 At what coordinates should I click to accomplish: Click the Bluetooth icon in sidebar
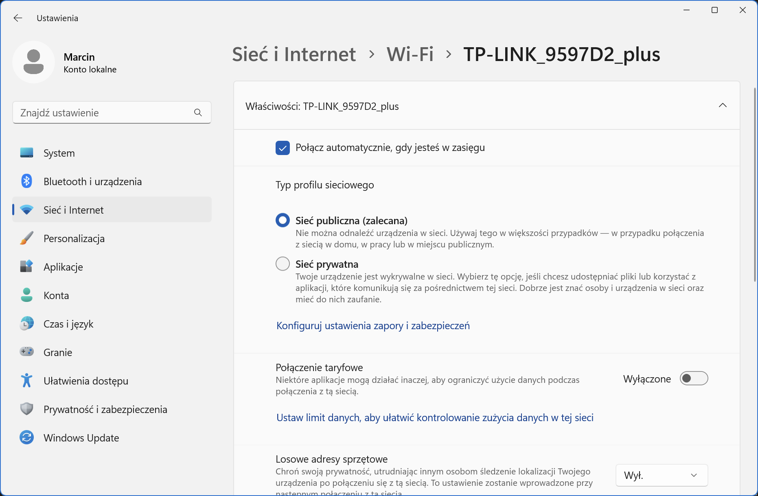coord(26,181)
